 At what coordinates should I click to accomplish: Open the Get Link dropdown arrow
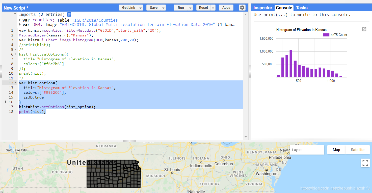click(x=141, y=8)
